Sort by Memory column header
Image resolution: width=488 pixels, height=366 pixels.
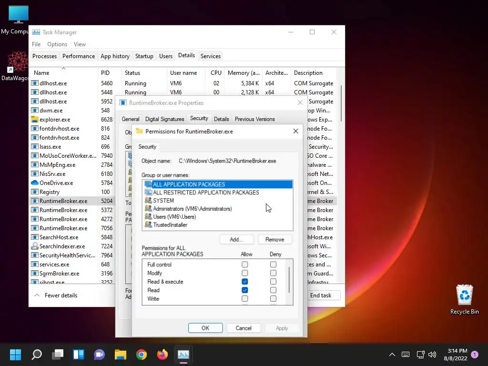(244, 73)
